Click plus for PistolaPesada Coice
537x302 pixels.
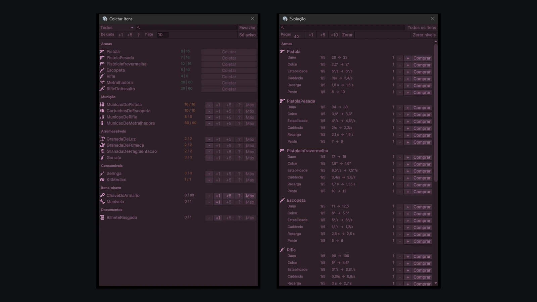tap(408, 115)
